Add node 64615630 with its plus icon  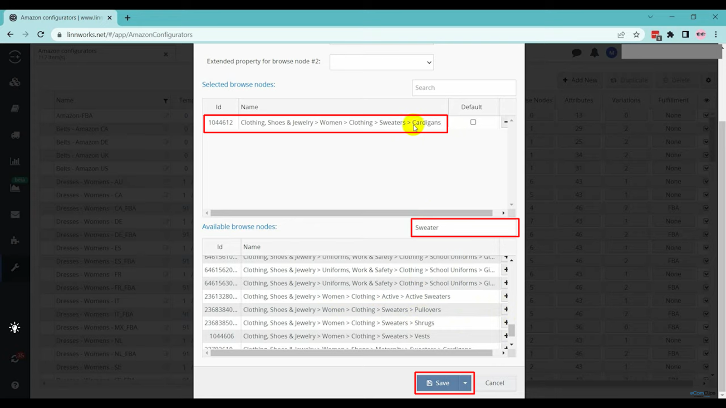[505, 283]
